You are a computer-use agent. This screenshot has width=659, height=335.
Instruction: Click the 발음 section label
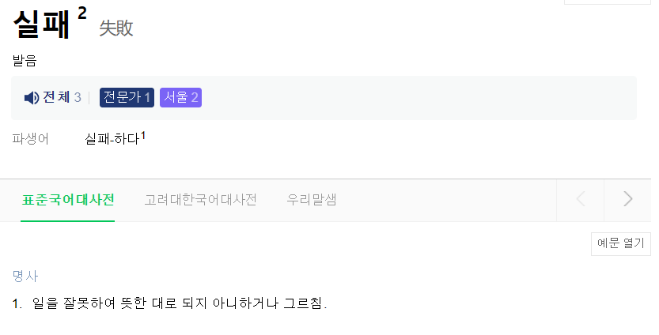25,61
